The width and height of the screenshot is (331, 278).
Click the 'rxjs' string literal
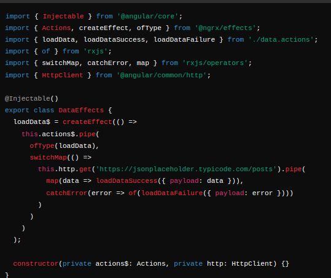coord(96,52)
